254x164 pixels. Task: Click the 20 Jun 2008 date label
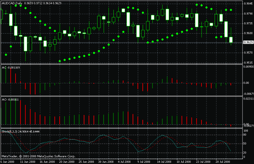(x=67, y=162)
